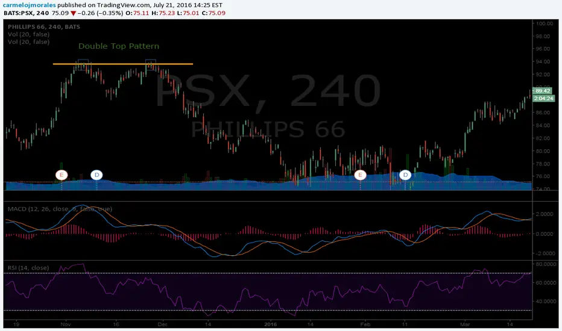
Task: Click the 76.00 price axis label
Action: pos(543,176)
